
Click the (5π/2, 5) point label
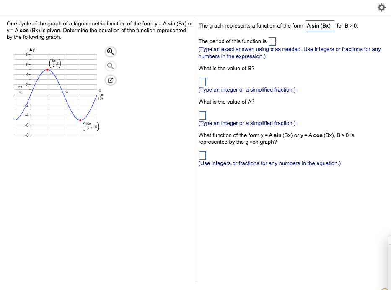coord(54,63)
